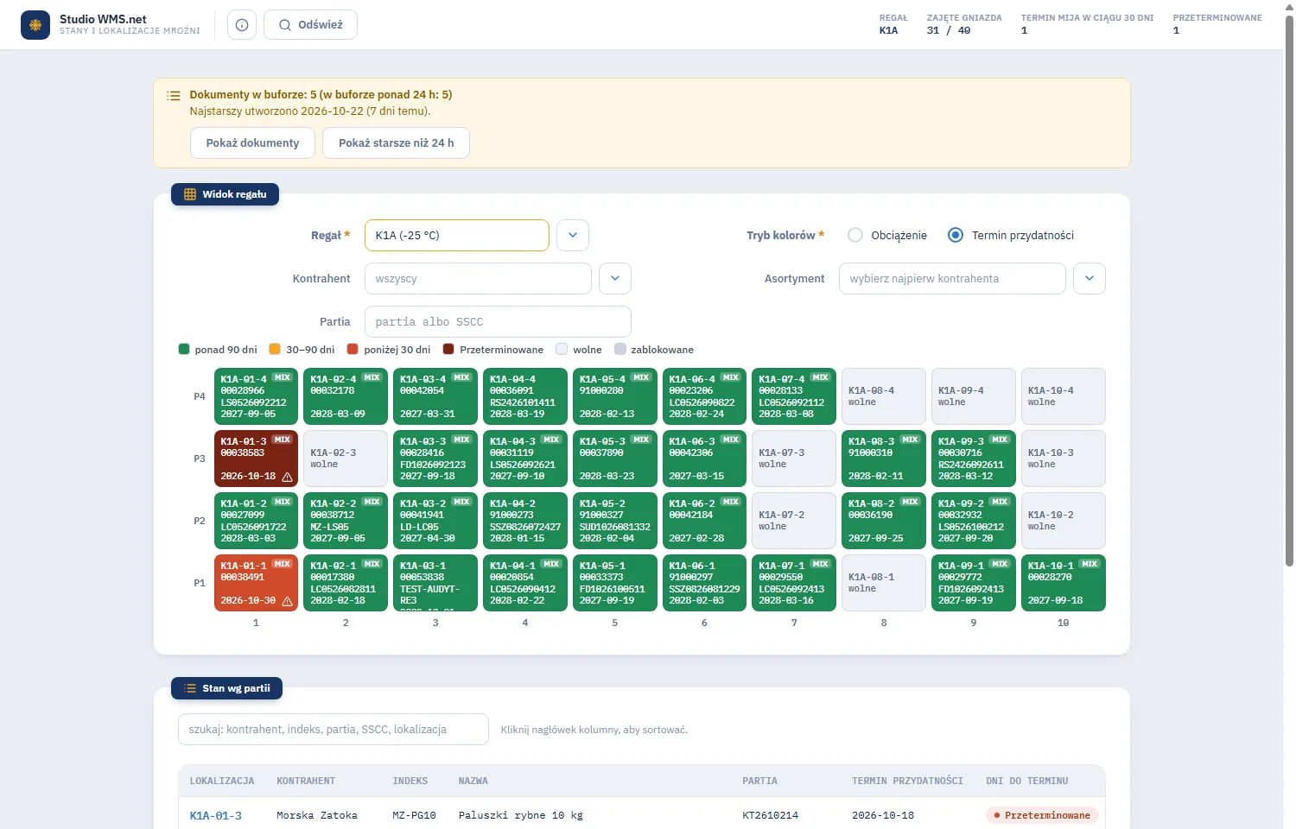Open location link K1A-01-3 in table
Image resolution: width=1296 pixels, height=829 pixels.
click(216, 815)
